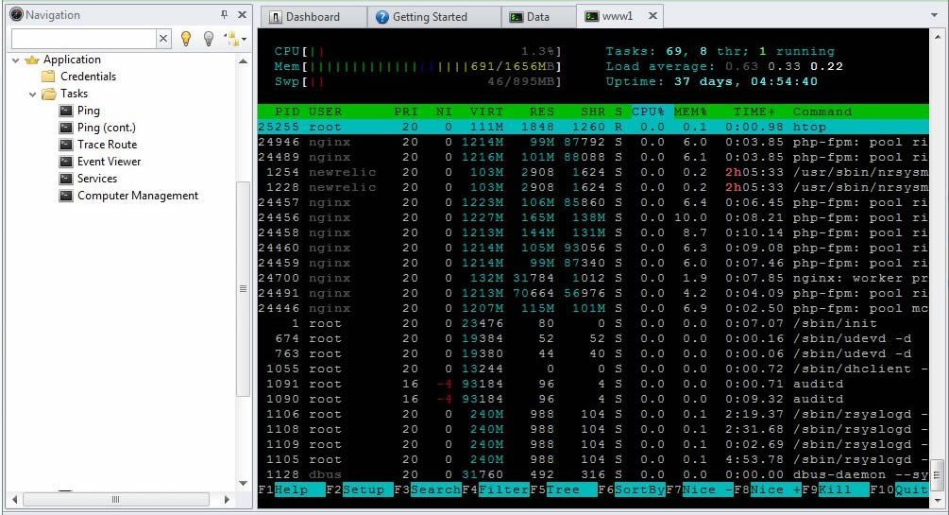949x515 pixels.
Task: Click in the Navigation search field
Action: pos(83,39)
